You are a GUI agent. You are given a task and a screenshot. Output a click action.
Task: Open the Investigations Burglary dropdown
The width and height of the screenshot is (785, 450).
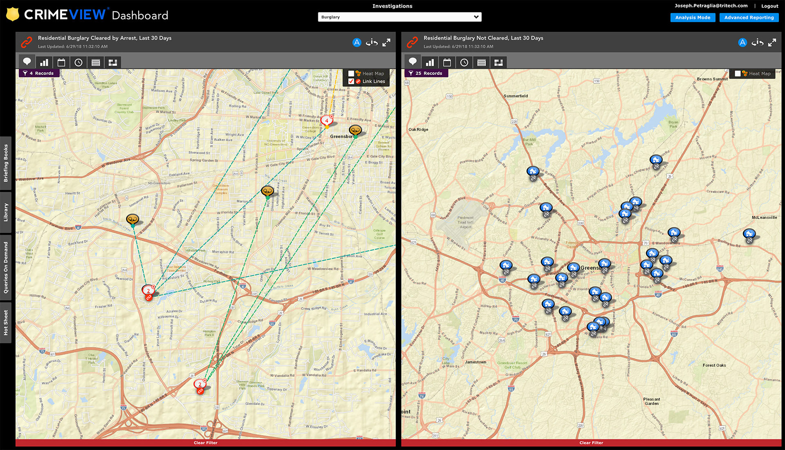(399, 17)
